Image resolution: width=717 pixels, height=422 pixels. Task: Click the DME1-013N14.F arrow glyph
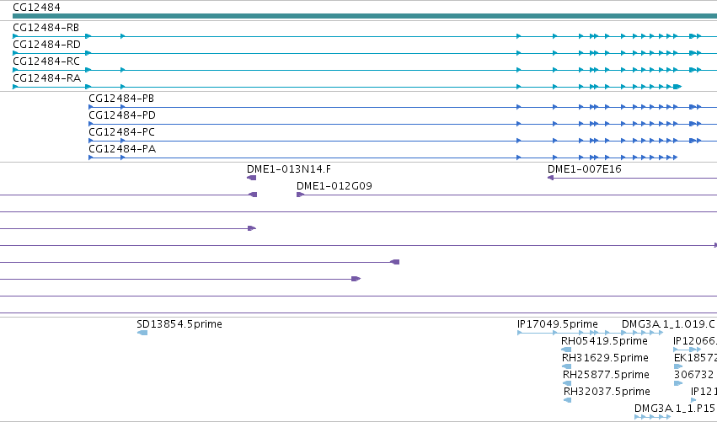coord(252,178)
